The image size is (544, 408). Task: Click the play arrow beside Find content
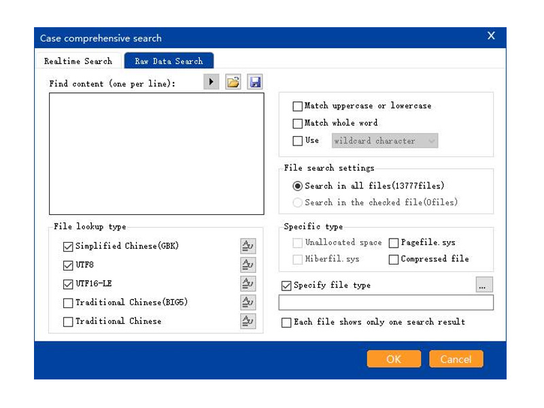click(211, 82)
